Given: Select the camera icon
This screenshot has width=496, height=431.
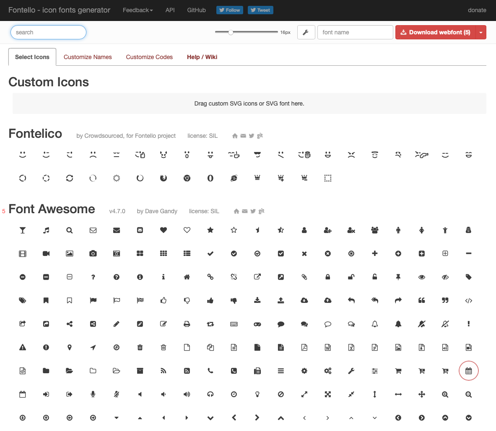Looking at the screenshot, I should coord(93,253).
